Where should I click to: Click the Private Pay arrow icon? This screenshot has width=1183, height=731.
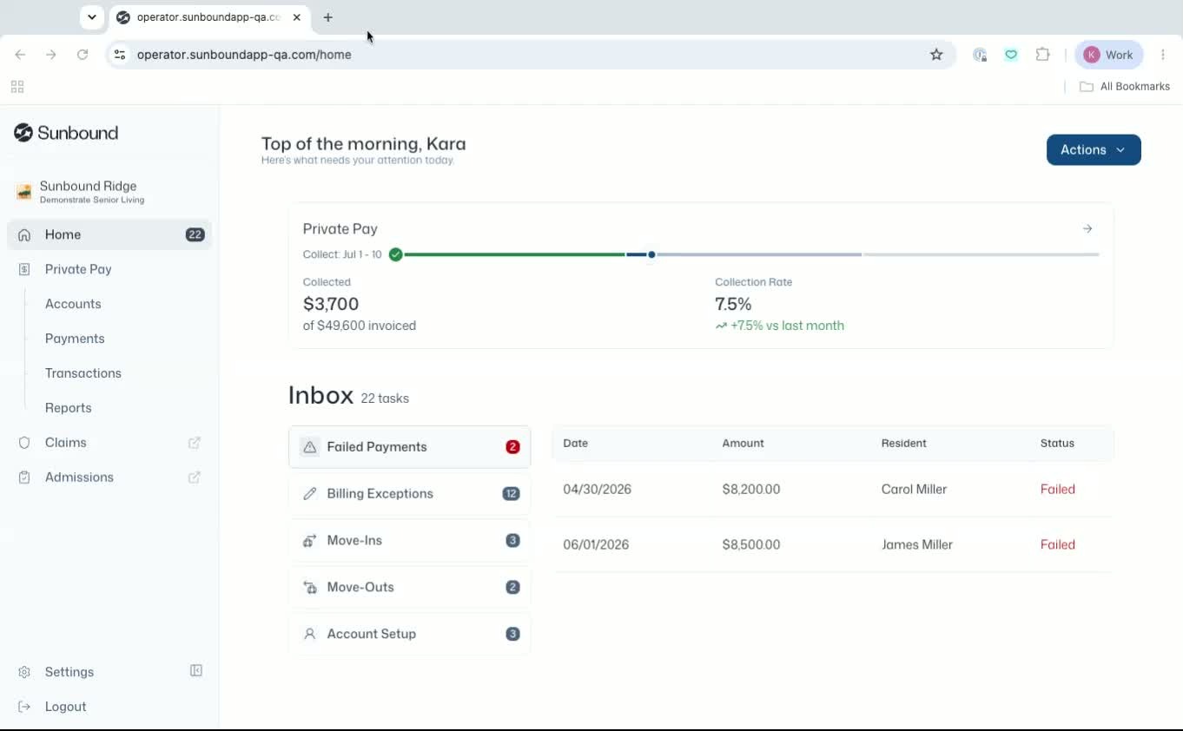coord(1087,228)
